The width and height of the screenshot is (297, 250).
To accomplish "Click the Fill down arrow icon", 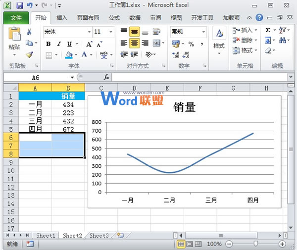I will tap(268, 40).
